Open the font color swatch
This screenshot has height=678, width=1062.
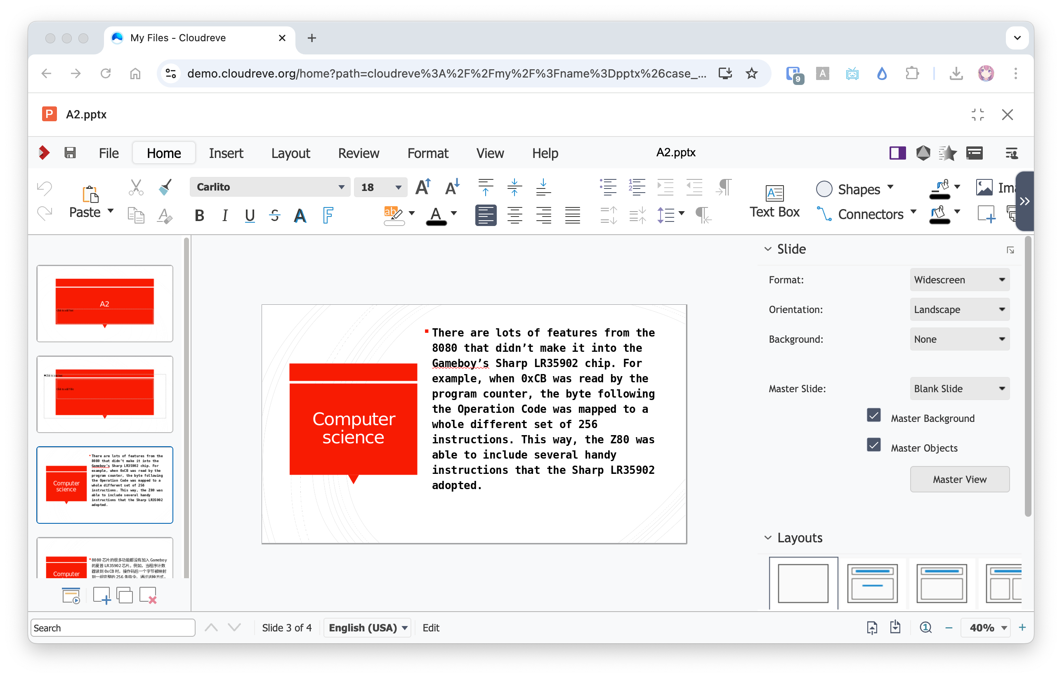(436, 216)
